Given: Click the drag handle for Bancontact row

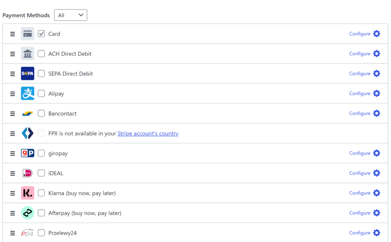Looking at the screenshot, I should 13,114.
